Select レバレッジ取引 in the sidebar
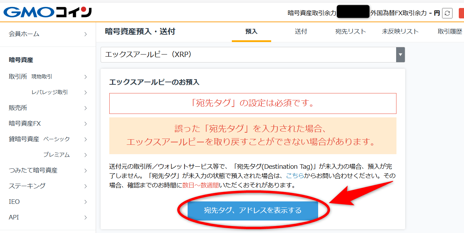The image size is (464, 233). coord(50,92)
